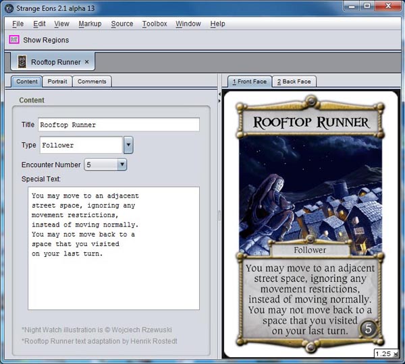Open the Markup menu
Viewport: 405px width, 364px height.
point(90,24)
